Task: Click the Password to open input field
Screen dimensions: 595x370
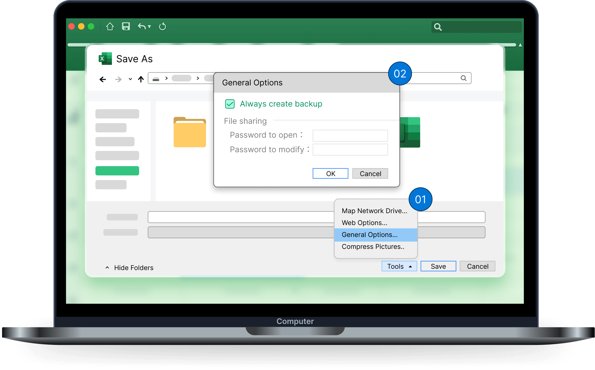Action: click(x=350, y=135)
